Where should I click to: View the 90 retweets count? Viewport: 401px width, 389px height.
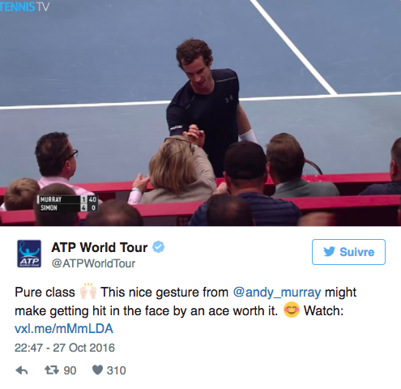point(70,370)
